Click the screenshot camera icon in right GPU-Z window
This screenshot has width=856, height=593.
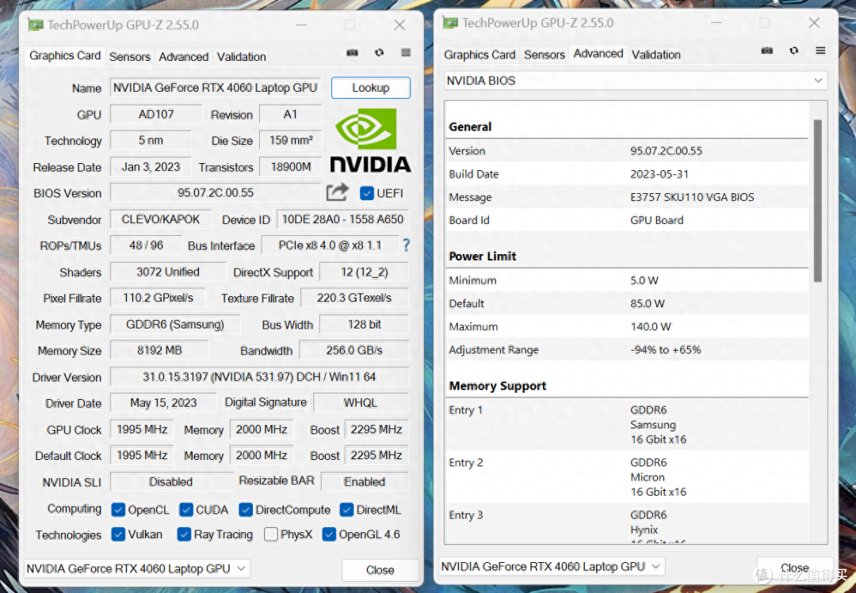click(767, 51)
